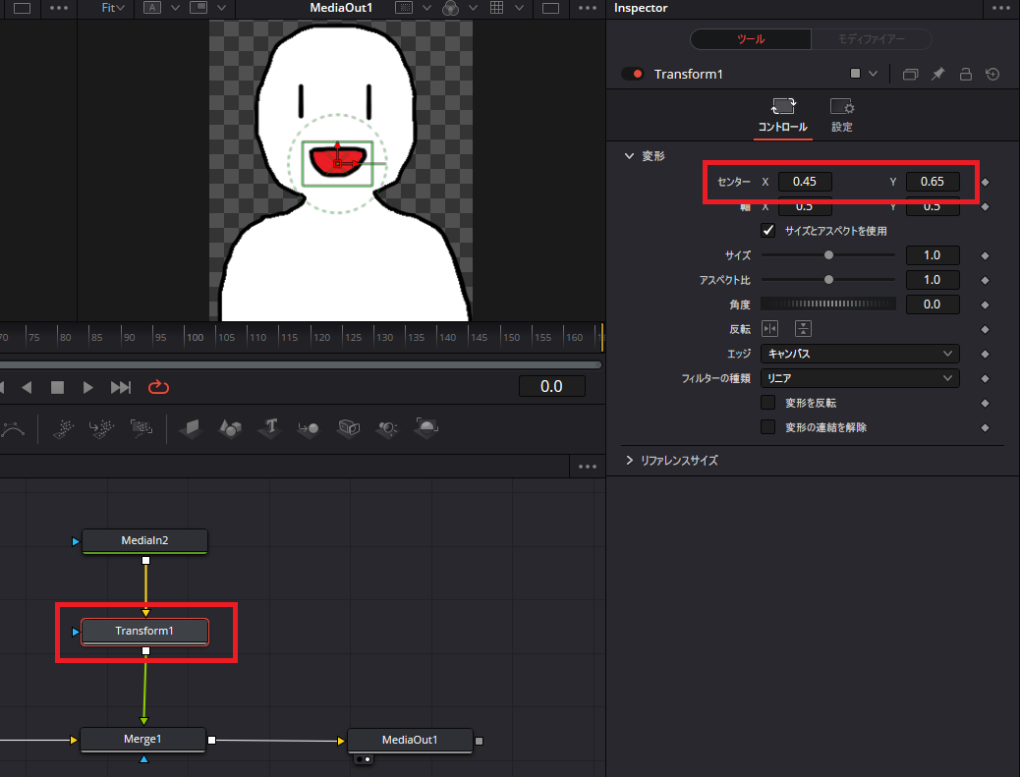Click the viewer color channels icon
This screenshot has width=1020, height=777.
tap(450, 8)
